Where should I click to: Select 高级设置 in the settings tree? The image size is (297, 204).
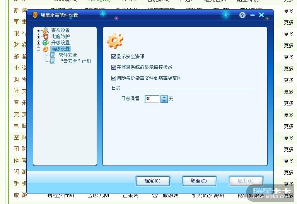pyautogui.click(x=60, y=49)
